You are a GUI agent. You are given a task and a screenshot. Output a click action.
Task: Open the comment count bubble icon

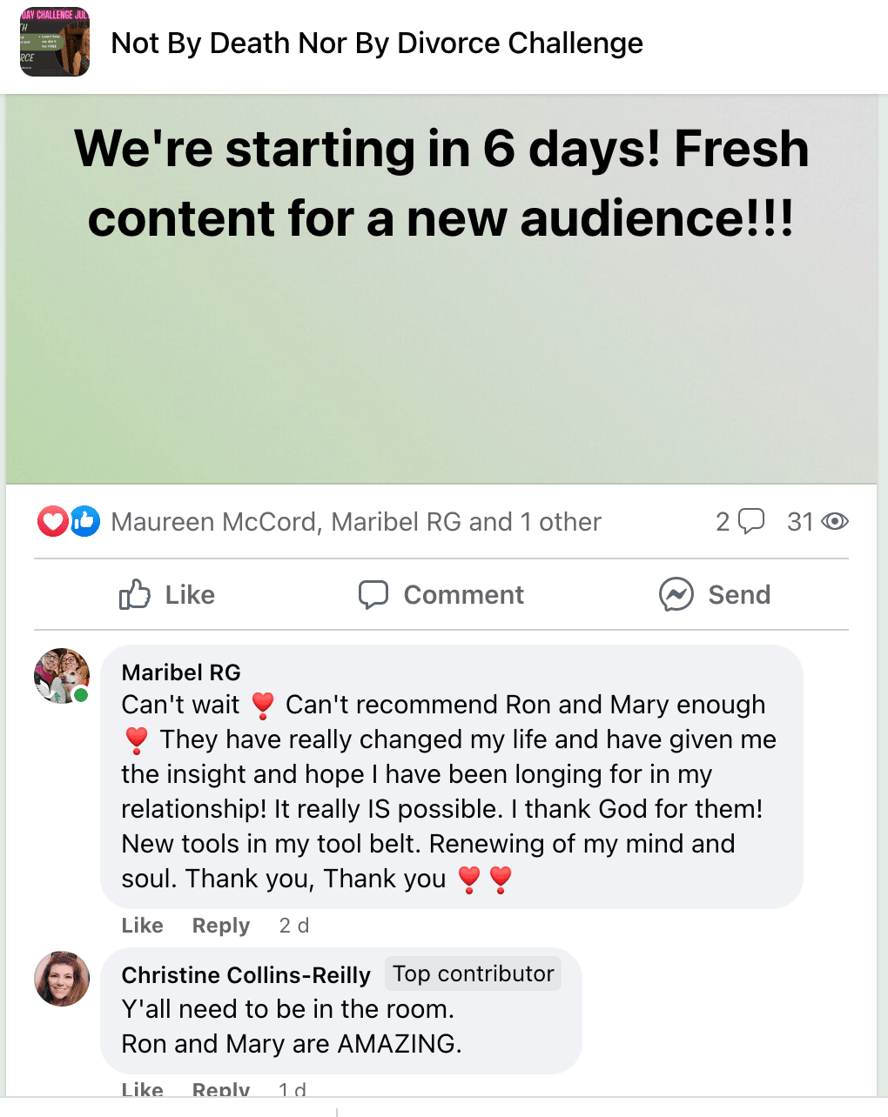750,521
